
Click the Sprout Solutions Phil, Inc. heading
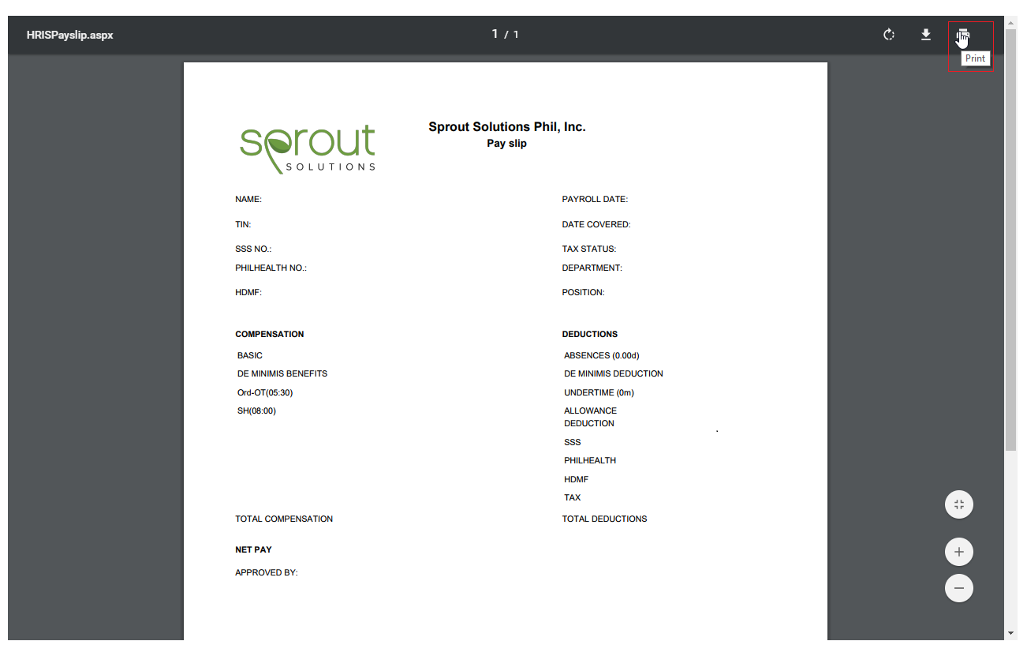point(507,126)
